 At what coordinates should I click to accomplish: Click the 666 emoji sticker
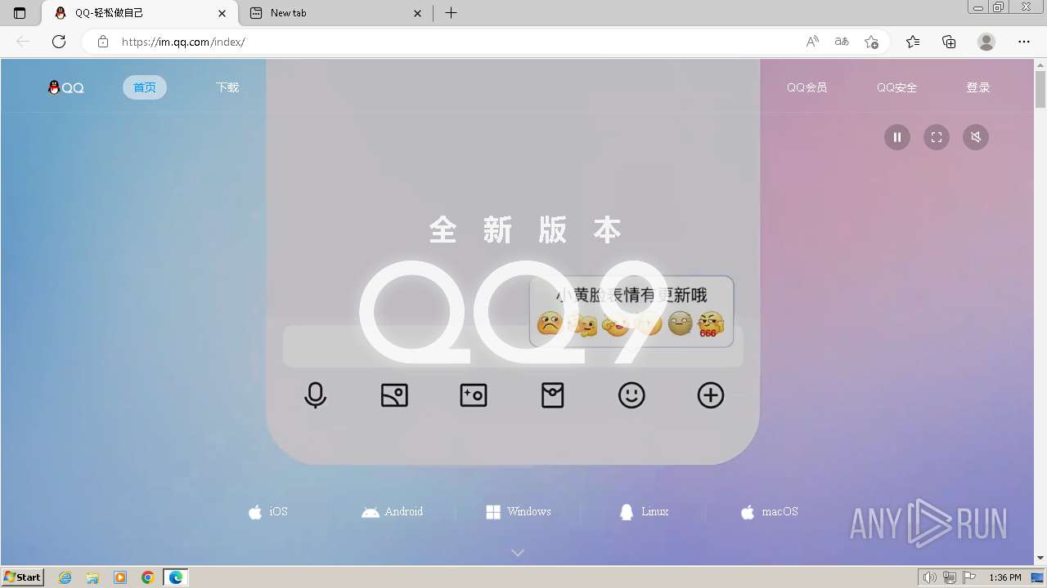coord(711,324)
